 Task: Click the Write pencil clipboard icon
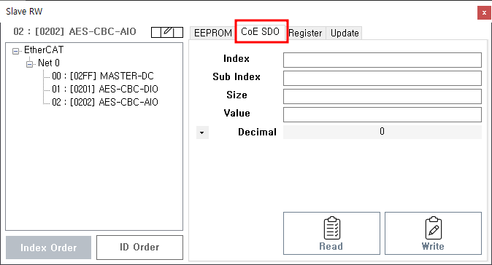point(434,228)
